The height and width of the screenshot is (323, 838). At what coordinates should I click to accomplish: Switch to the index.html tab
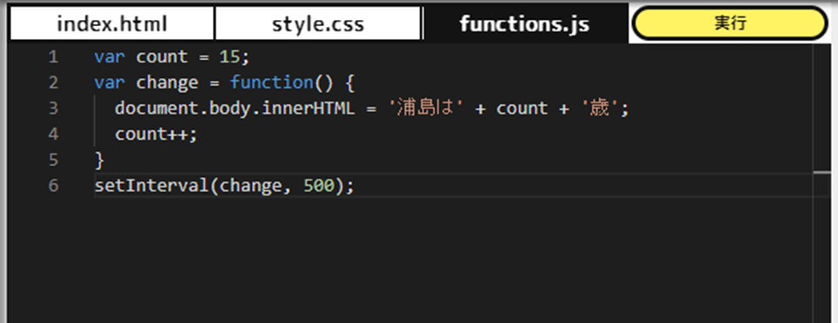click(112, 23)
